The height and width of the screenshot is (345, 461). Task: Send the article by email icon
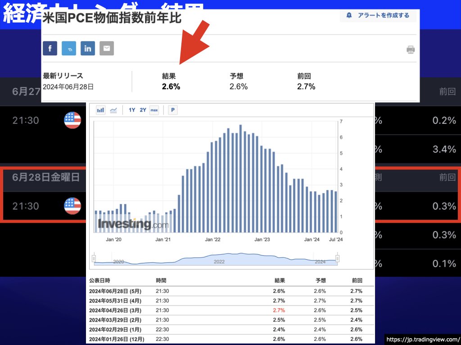pyautogui.click(x=106, y=48)
